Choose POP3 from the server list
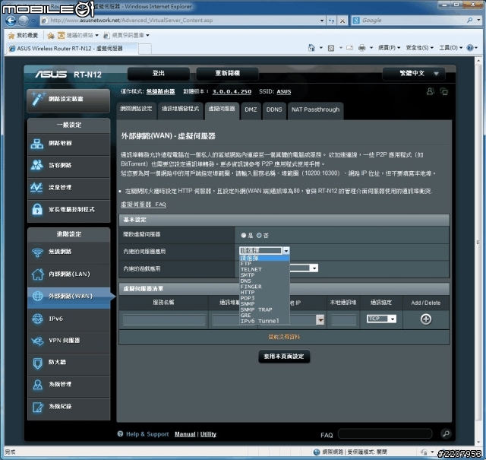 [264, 298]
